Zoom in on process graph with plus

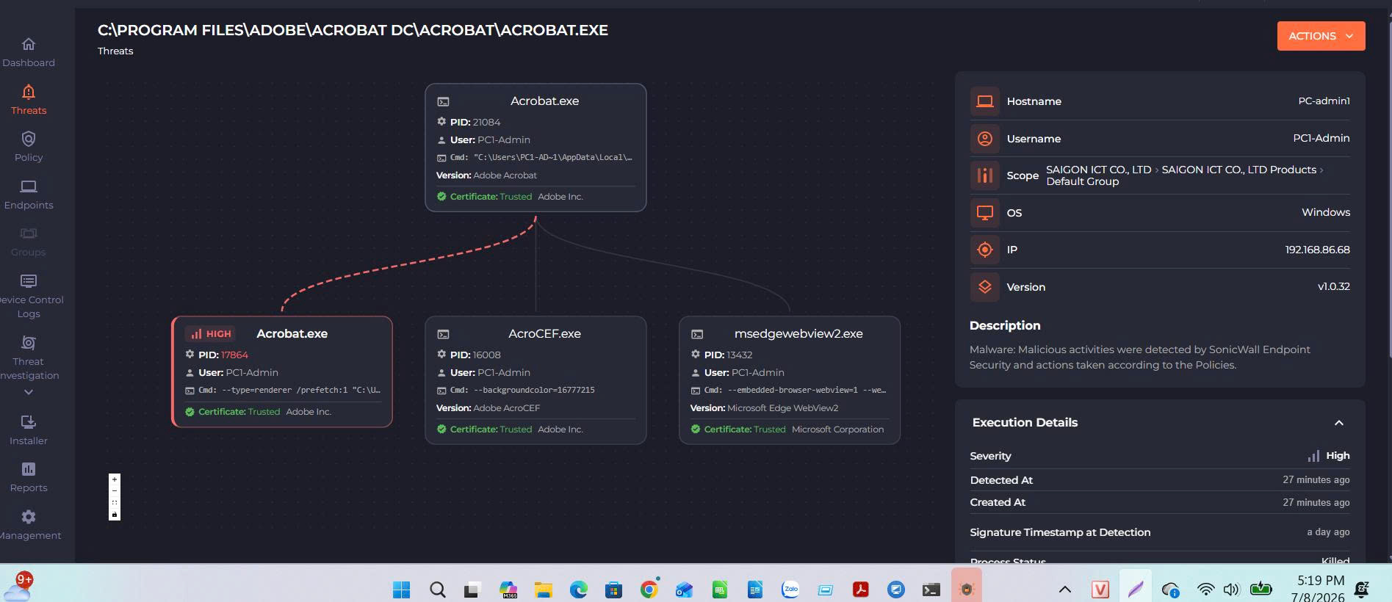point(114,479)
